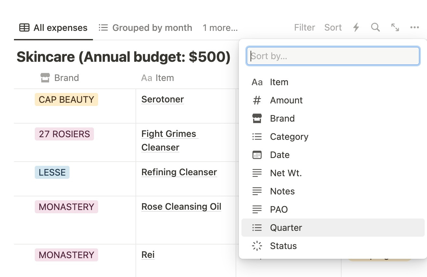Click the list icon beside Category
The image size is (427, 277).
point(257,137)
